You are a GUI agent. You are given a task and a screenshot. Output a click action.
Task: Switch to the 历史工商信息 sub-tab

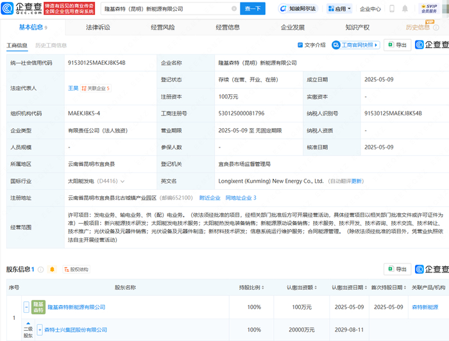(x=51, y=46)
